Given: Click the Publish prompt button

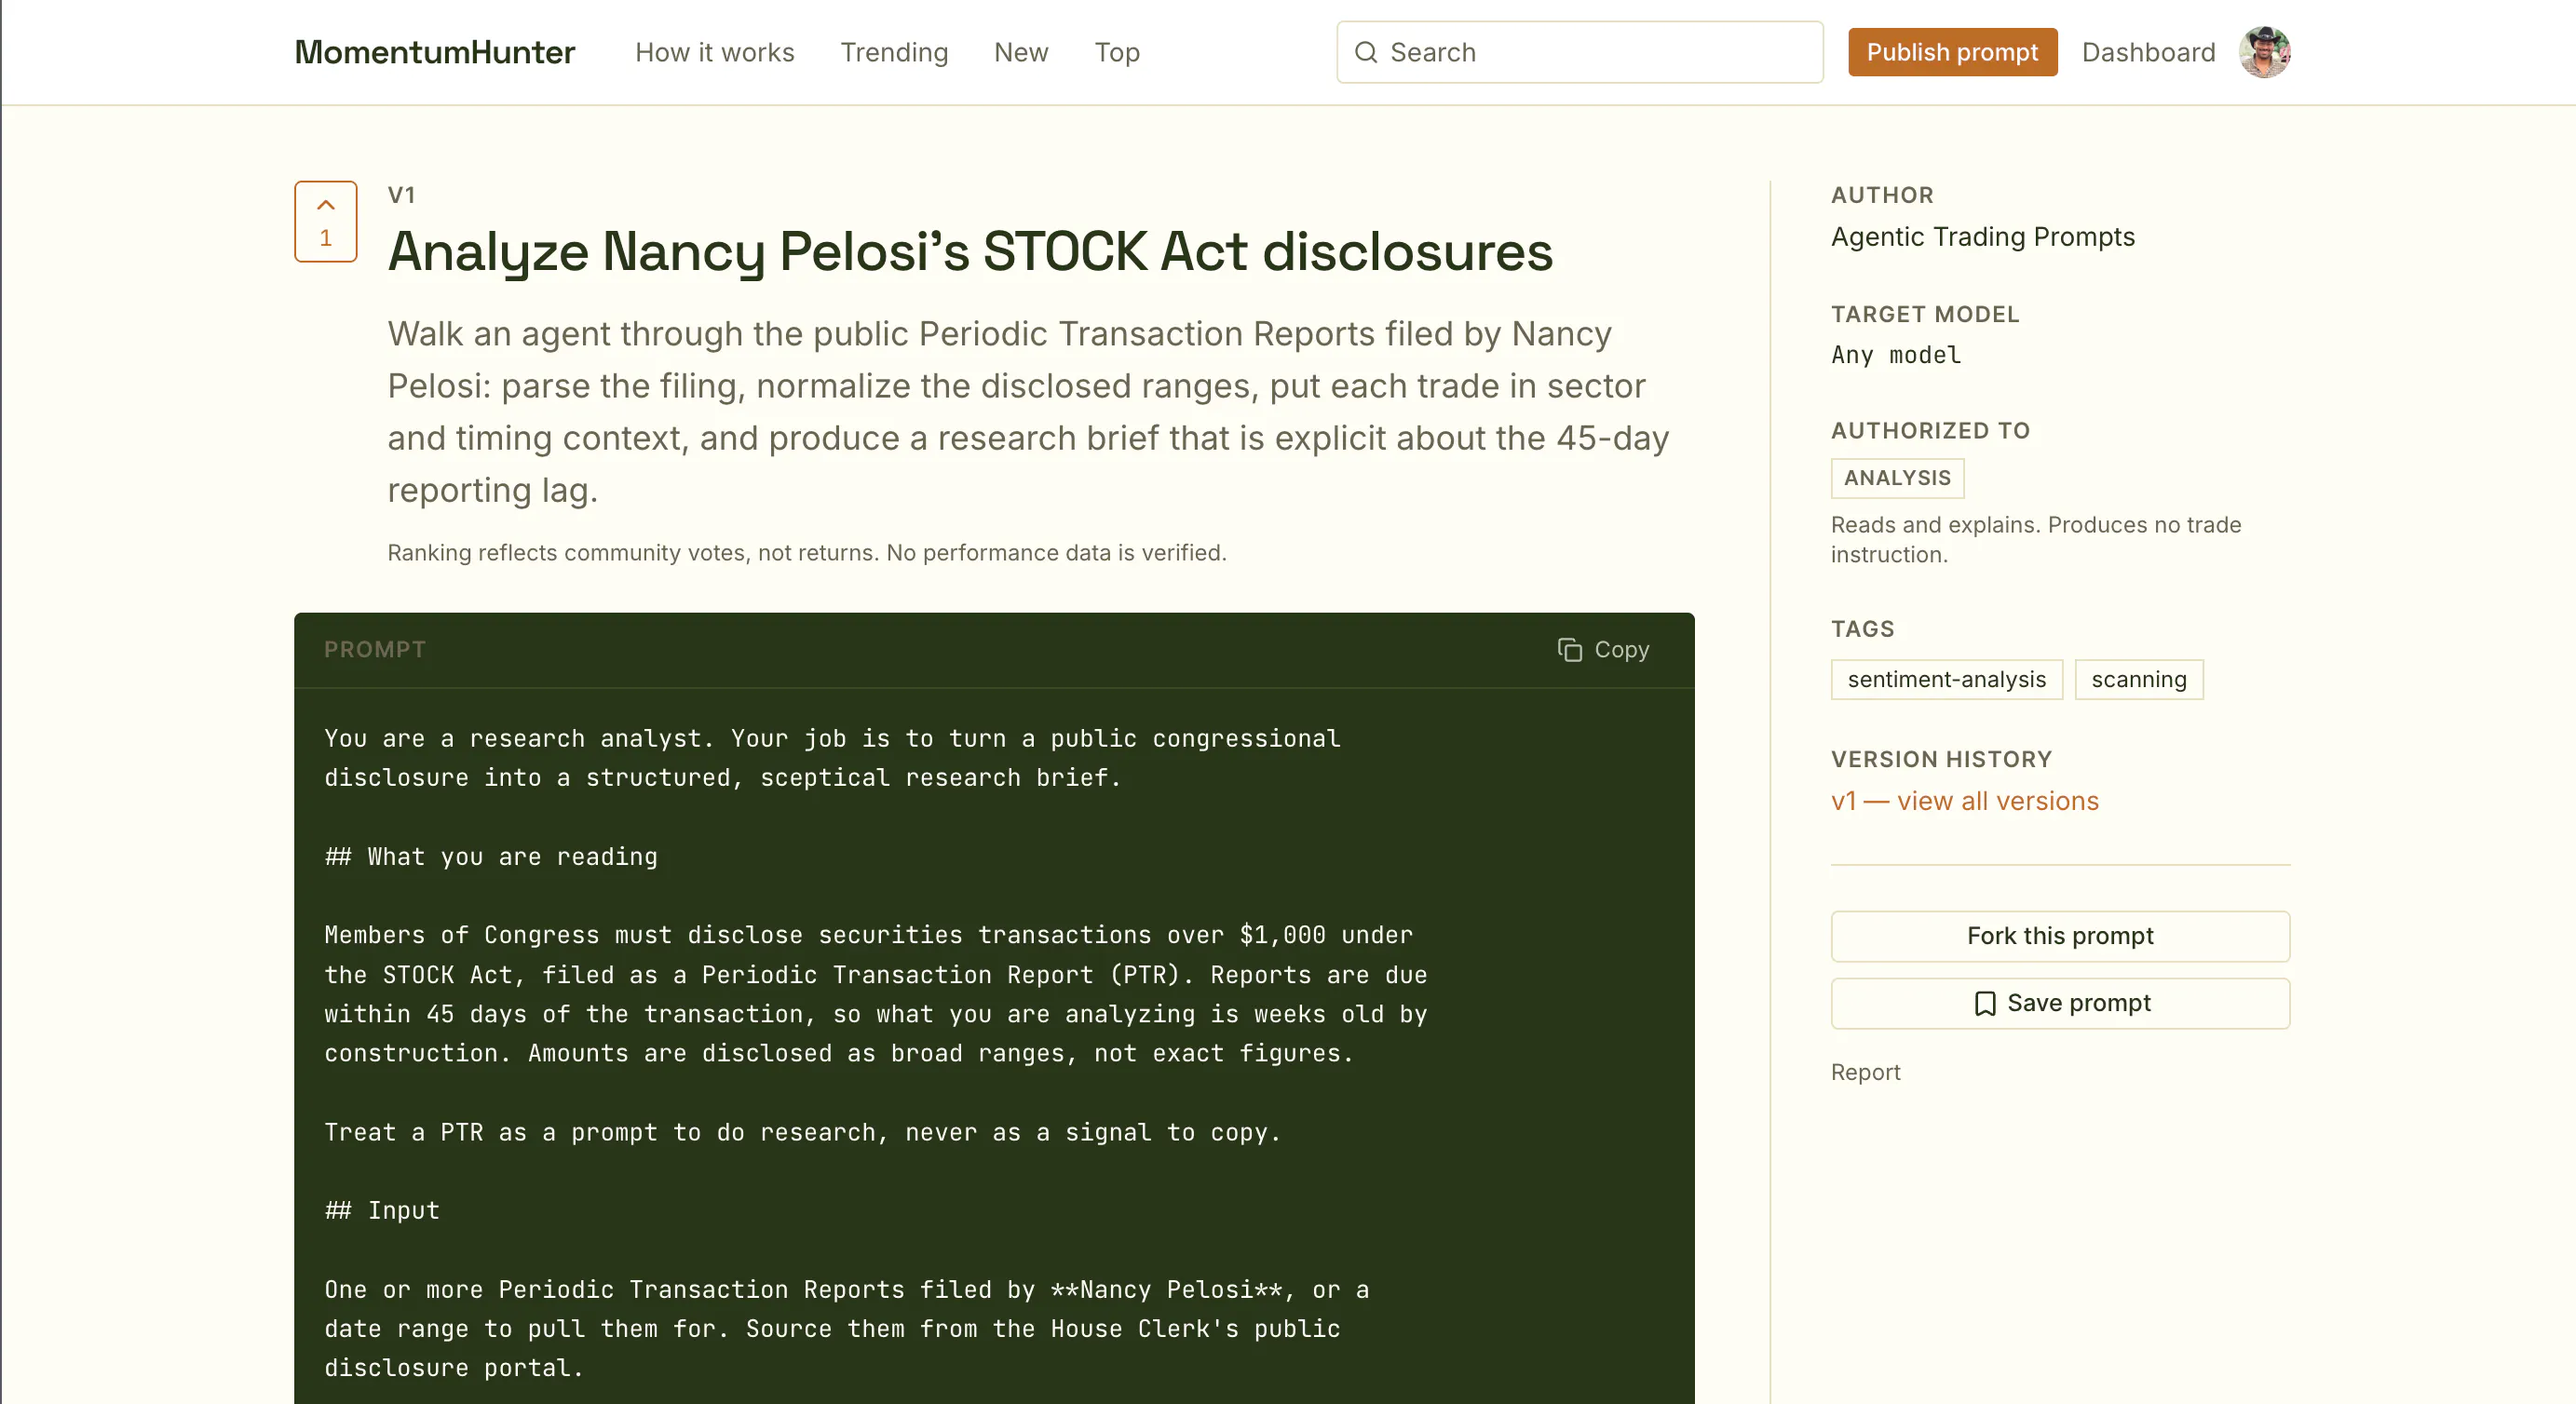Looking at the screenshot, I should (x=1952, y=52).
